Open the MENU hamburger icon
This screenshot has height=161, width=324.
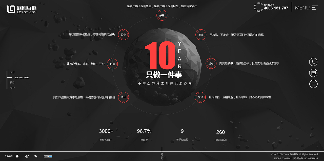pyautogui.click(x=315, y=8)
